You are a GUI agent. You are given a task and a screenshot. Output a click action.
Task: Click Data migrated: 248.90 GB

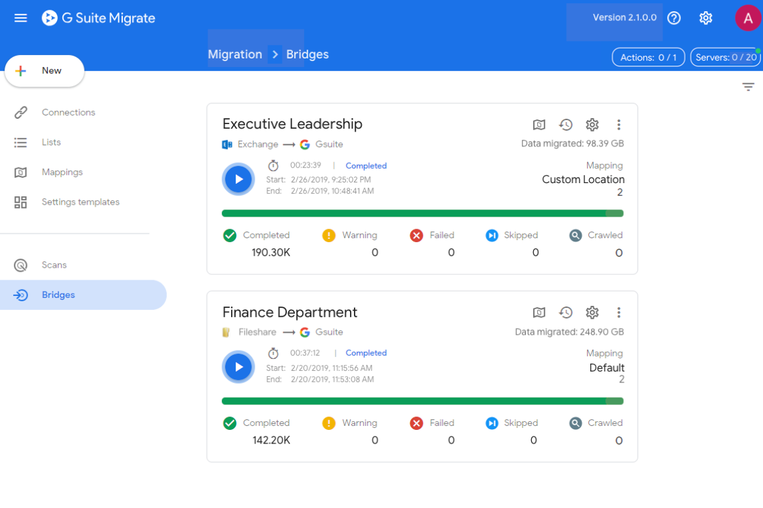click(x=569, y=332)
